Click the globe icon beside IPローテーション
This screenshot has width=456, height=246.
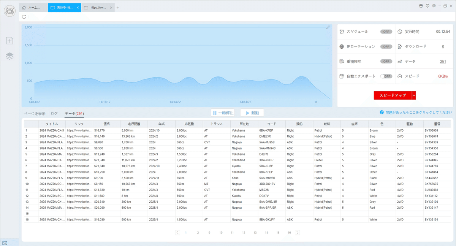pyautogui.click(x=342, y=46)
